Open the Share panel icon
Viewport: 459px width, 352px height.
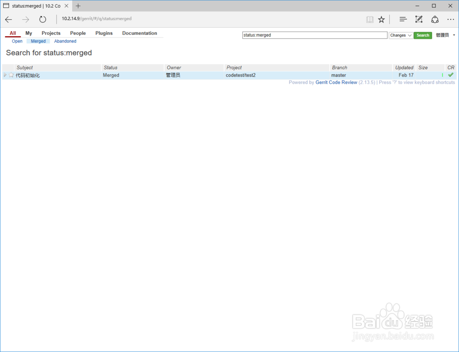tap(434, 19)
